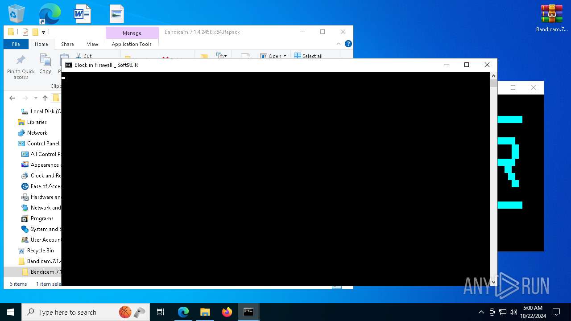
Task: Switch to the Home ribbon tab
Action: [41, 44]
